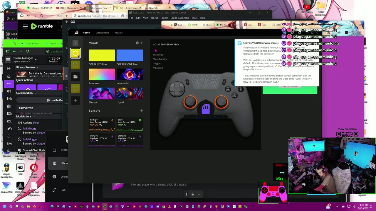Open the Stream Manager layout dropdown
This screenshot has width=376, height=211.
click(x=36, y=59)
